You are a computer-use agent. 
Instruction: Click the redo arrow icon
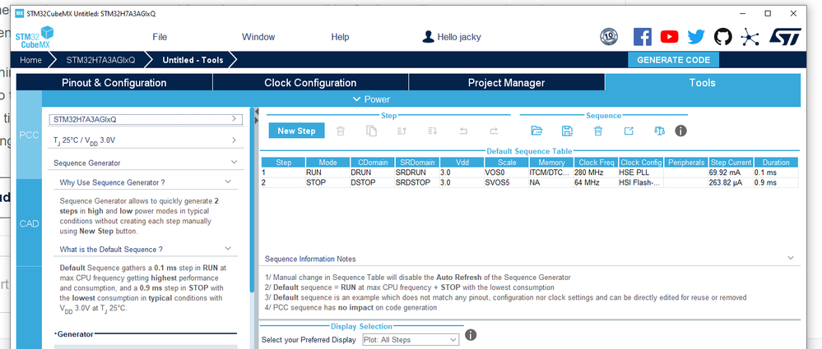coord(494,131)
